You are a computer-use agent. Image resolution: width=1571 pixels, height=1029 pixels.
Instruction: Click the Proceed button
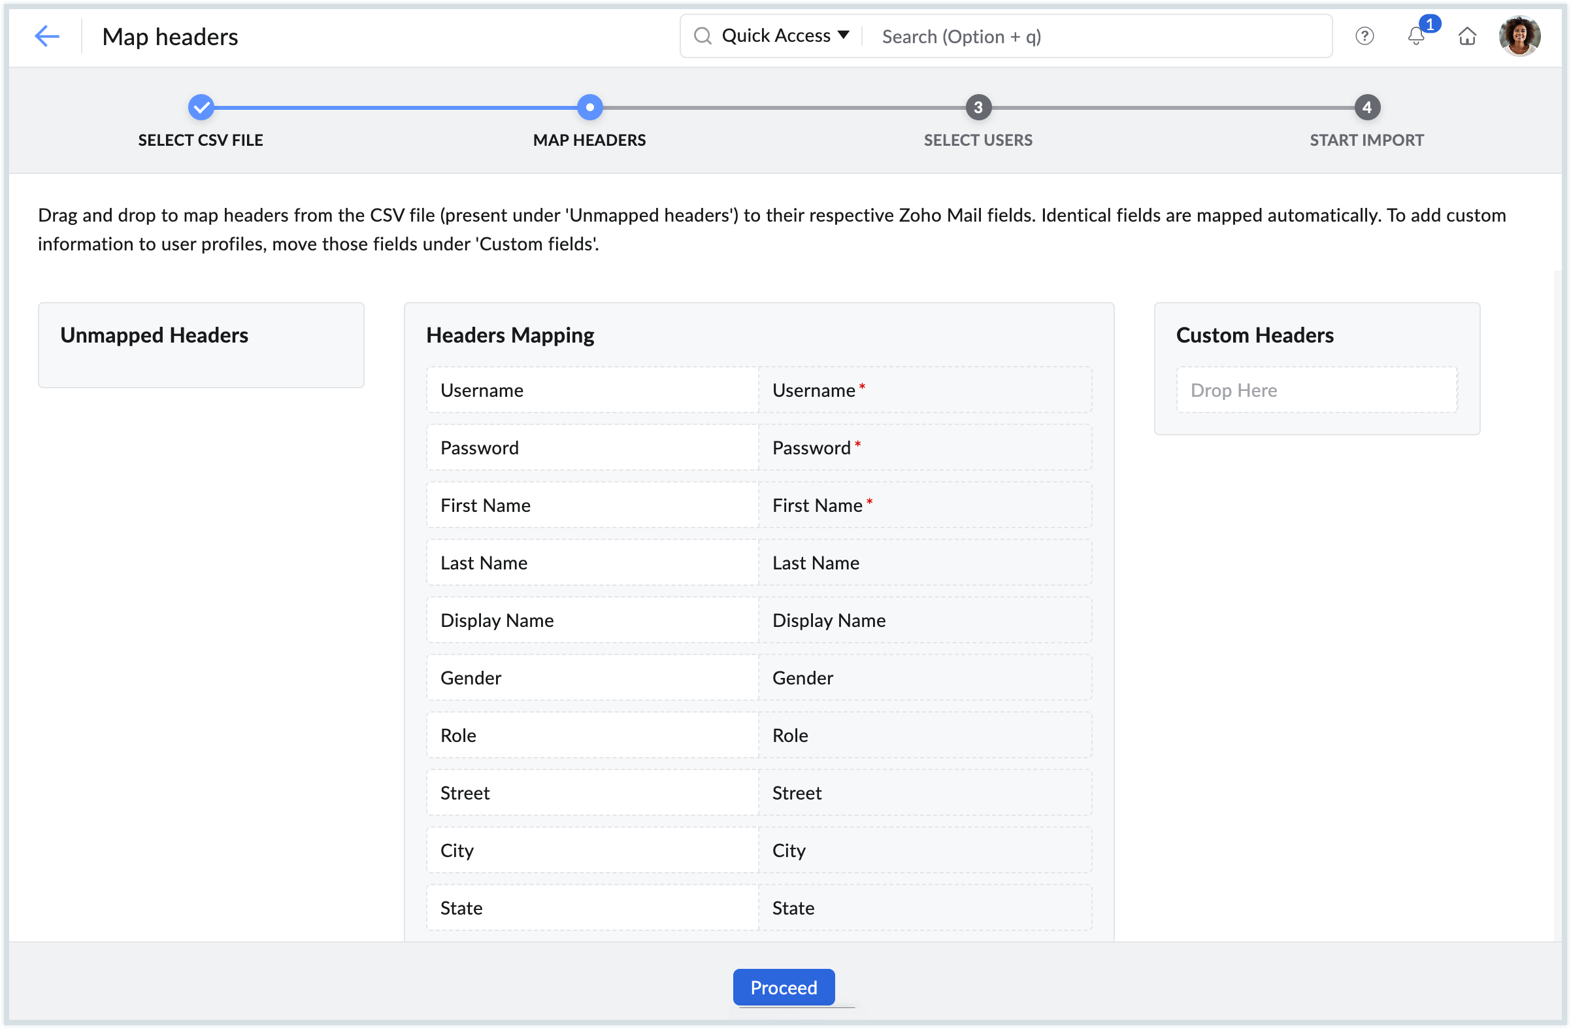click(x=785, y=987)
